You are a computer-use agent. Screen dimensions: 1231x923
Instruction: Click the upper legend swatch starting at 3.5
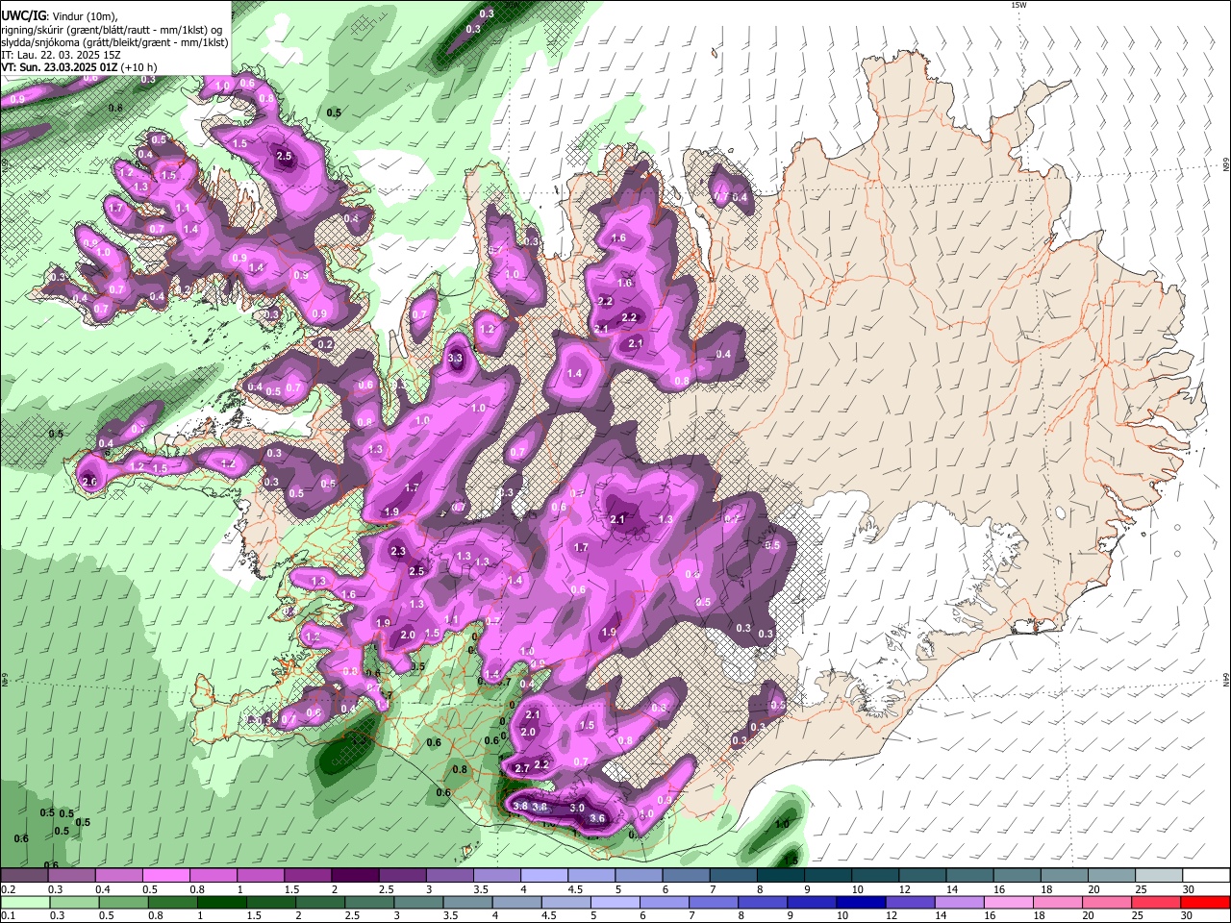coord(496,876)
